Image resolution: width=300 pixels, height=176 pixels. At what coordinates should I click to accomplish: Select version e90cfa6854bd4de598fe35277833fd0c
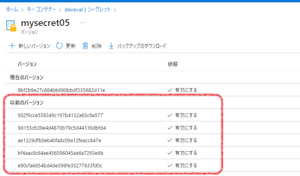pos(60,165)
